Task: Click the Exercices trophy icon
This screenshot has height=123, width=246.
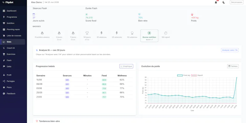Action: 4,54
